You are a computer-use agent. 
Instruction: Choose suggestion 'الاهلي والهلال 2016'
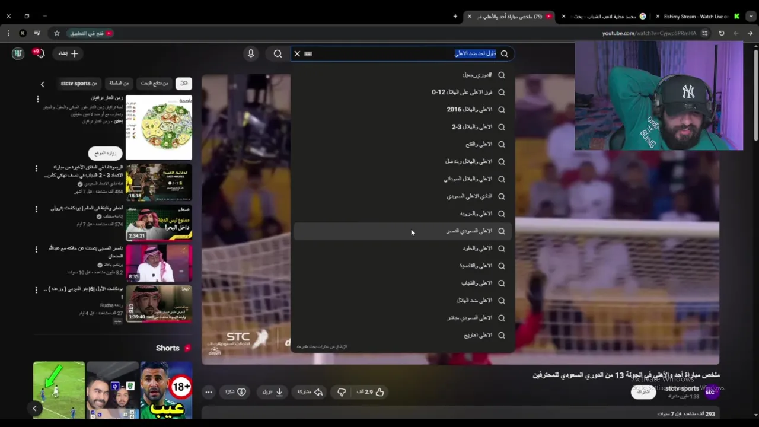pos(403,110)
